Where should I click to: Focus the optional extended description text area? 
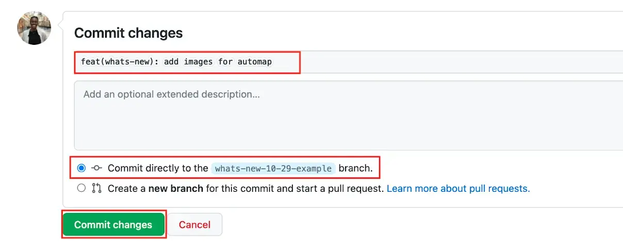point(349,115)
